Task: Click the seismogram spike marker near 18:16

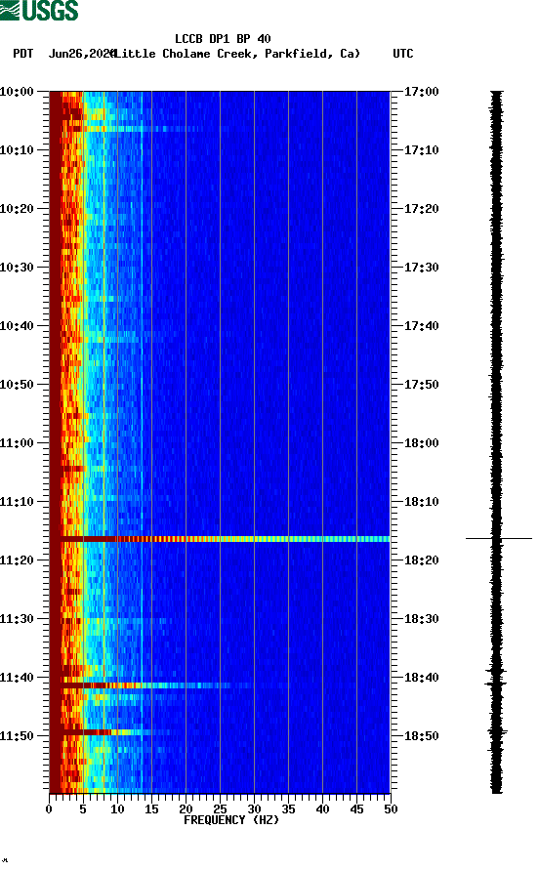Action: point(498,538)
